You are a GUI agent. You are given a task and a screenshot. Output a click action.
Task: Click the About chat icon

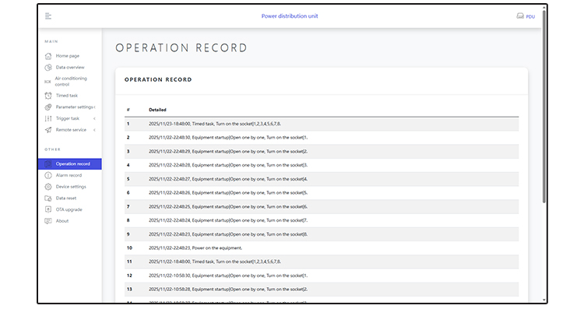point(48,221)
